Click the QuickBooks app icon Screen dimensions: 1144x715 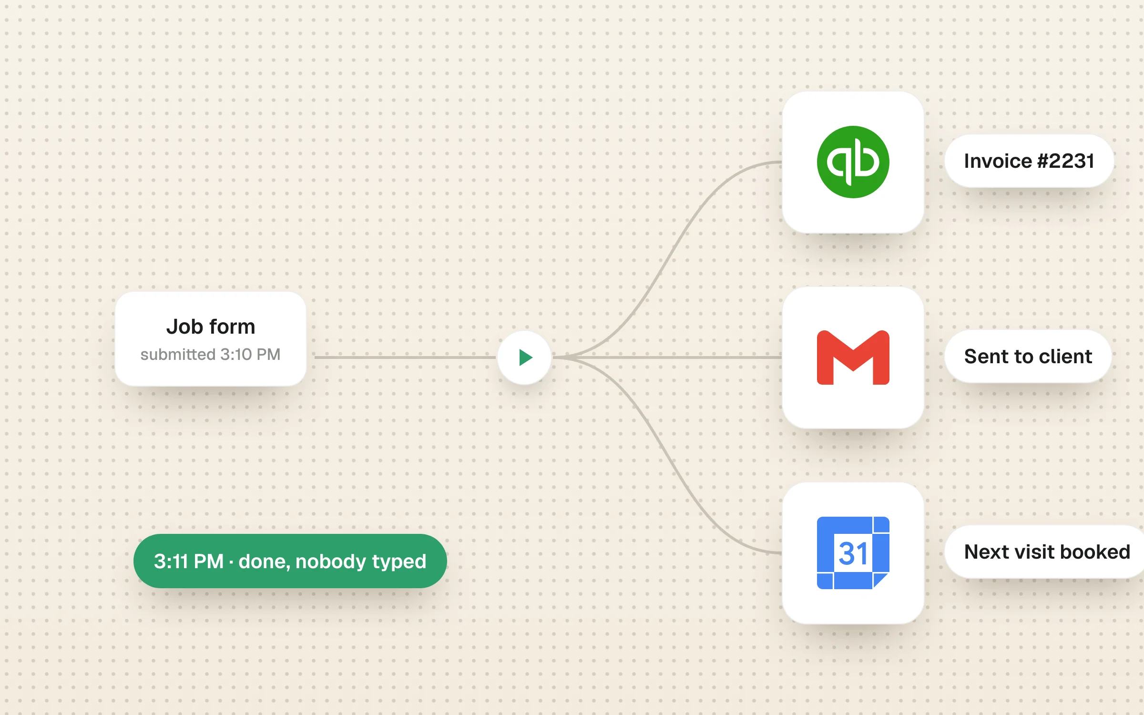click(853, 162)
